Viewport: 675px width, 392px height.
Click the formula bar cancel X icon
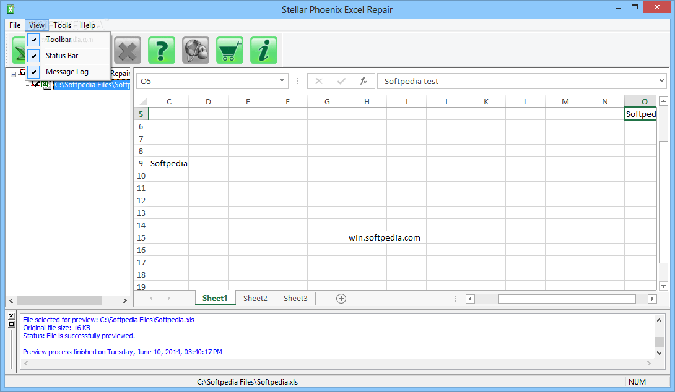click(x=318, y=81)
